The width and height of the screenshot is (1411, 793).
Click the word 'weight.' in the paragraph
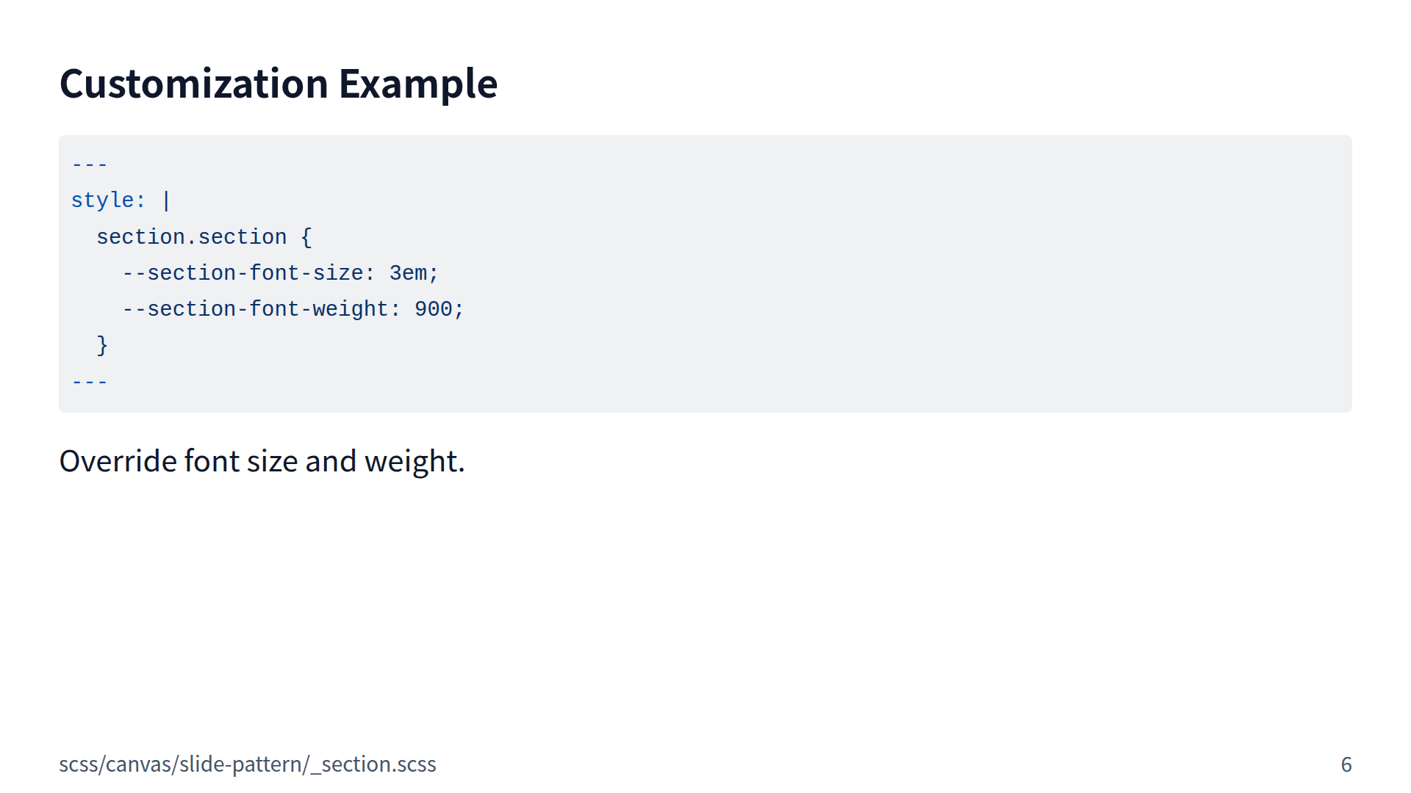[x=414, y=461]
